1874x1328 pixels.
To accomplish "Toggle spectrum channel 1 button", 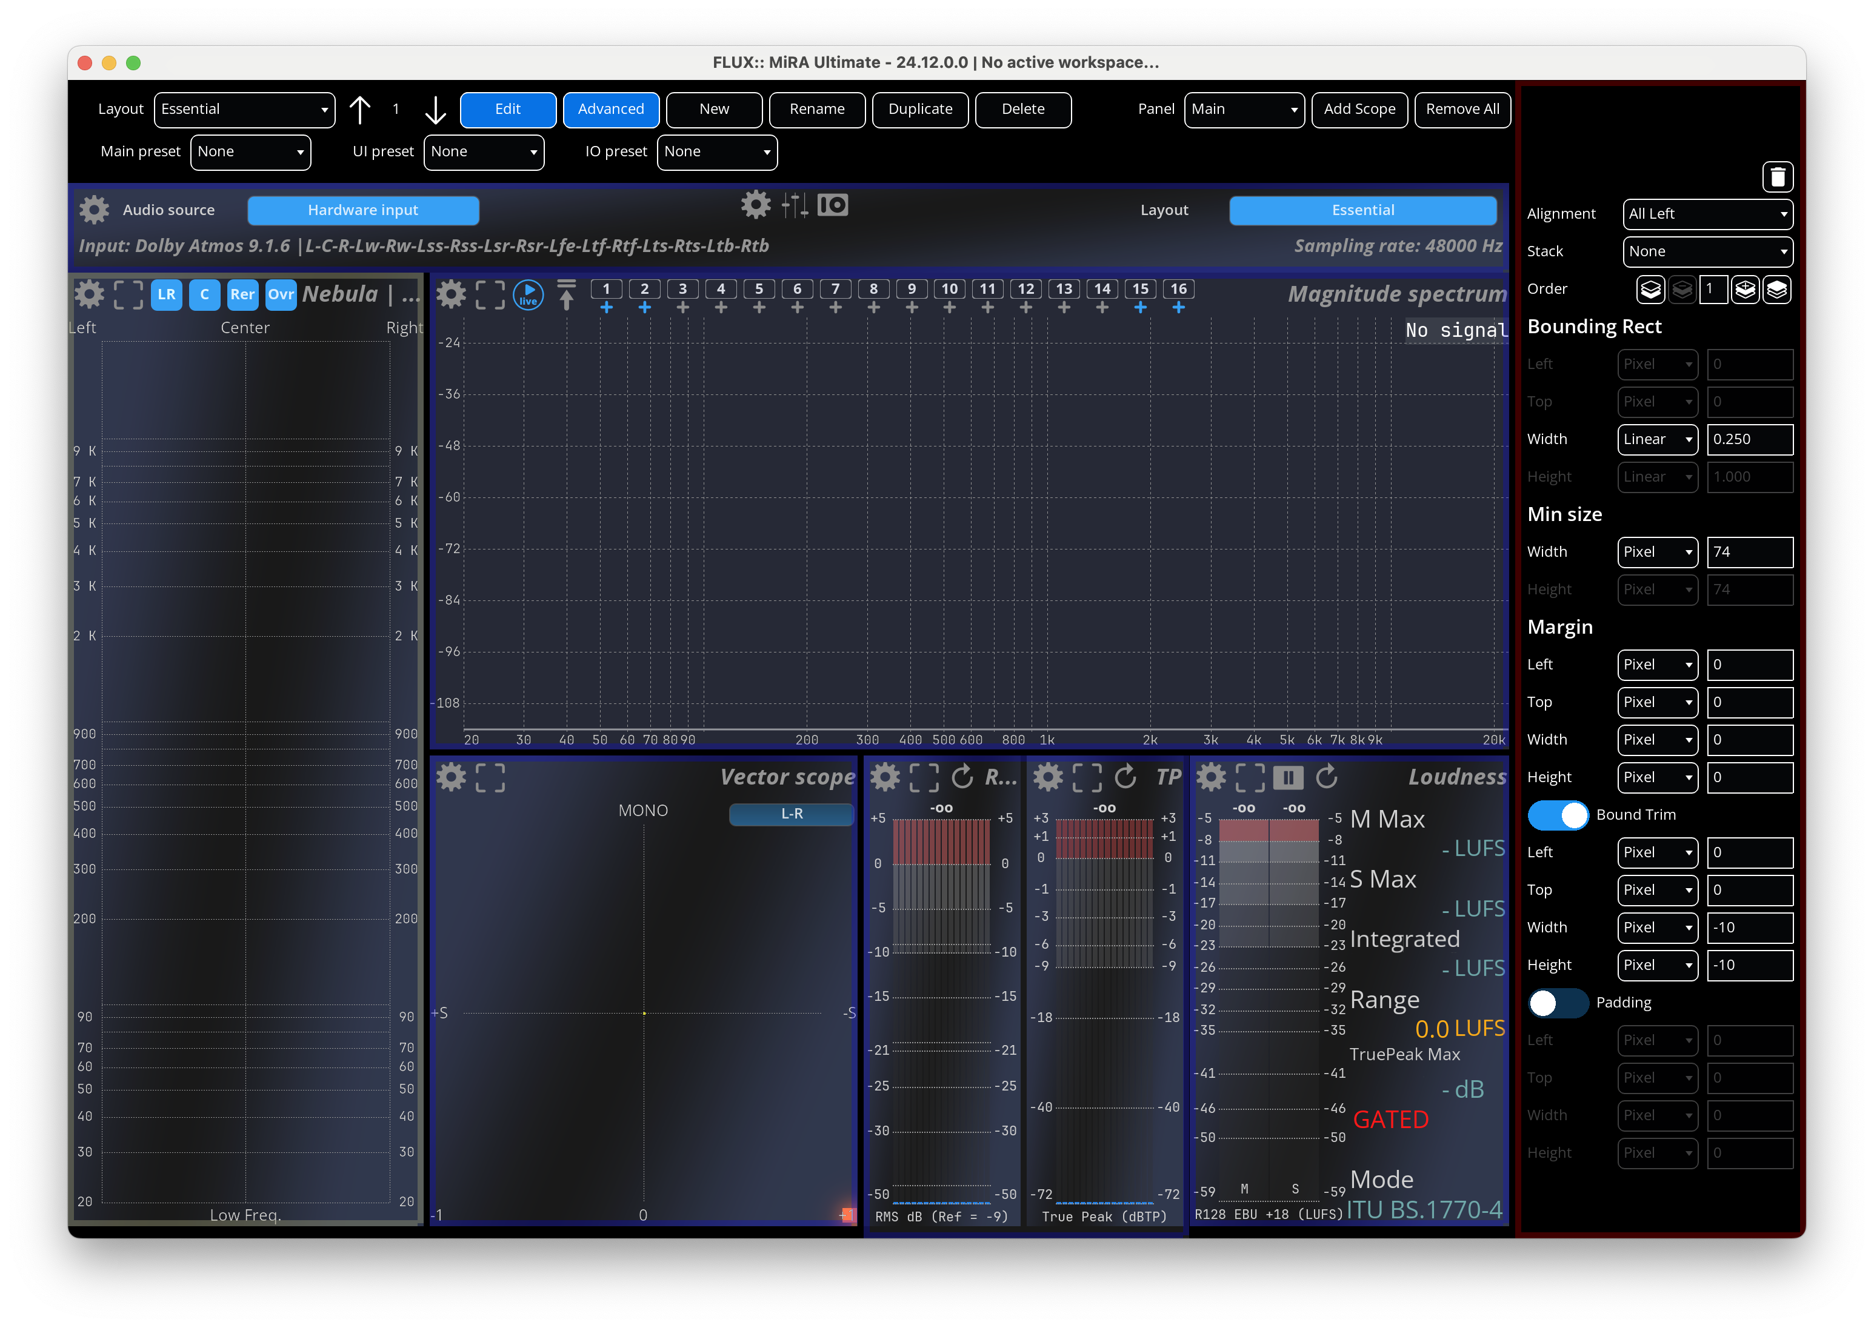I will [605, 288].
